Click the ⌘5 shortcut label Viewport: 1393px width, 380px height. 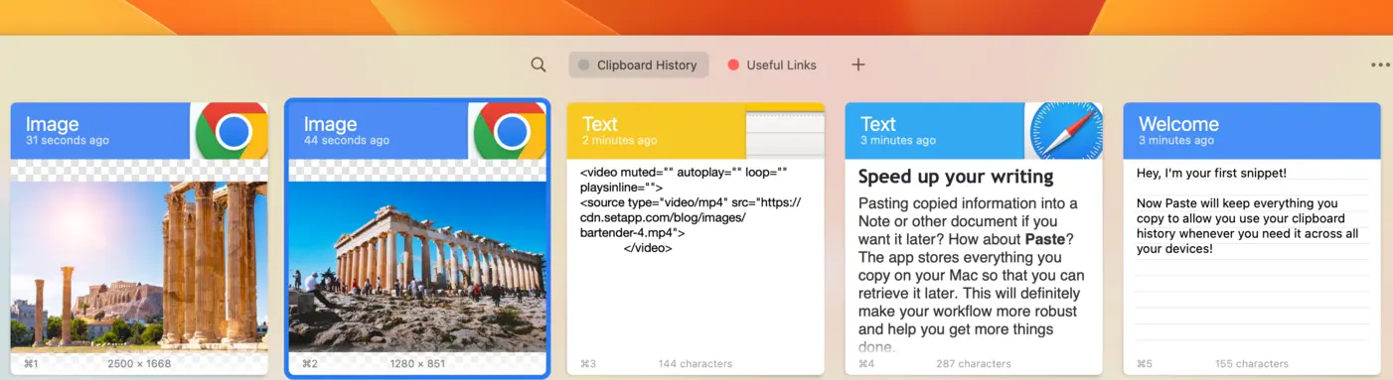pos(1145,363)
